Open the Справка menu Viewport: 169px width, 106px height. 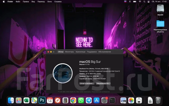point(58,2)
